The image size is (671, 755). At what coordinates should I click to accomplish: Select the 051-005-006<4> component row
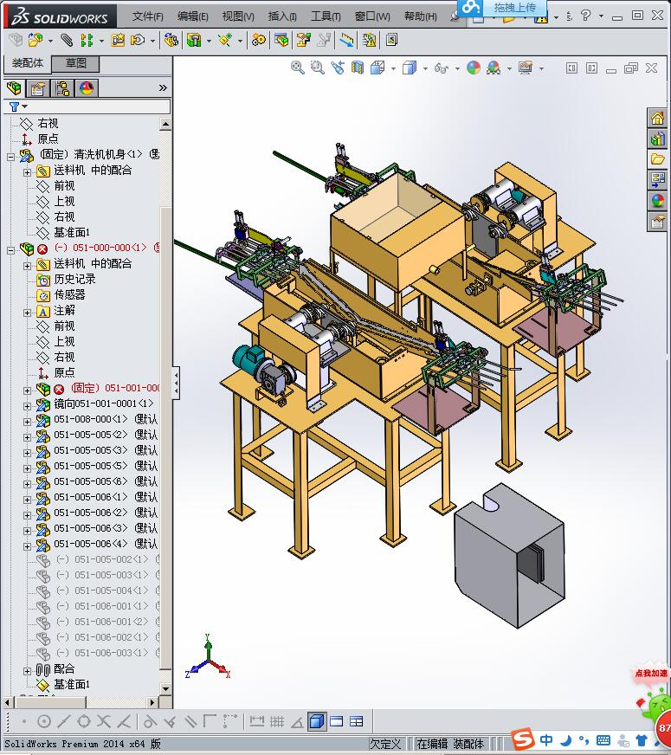coord(97,544)
